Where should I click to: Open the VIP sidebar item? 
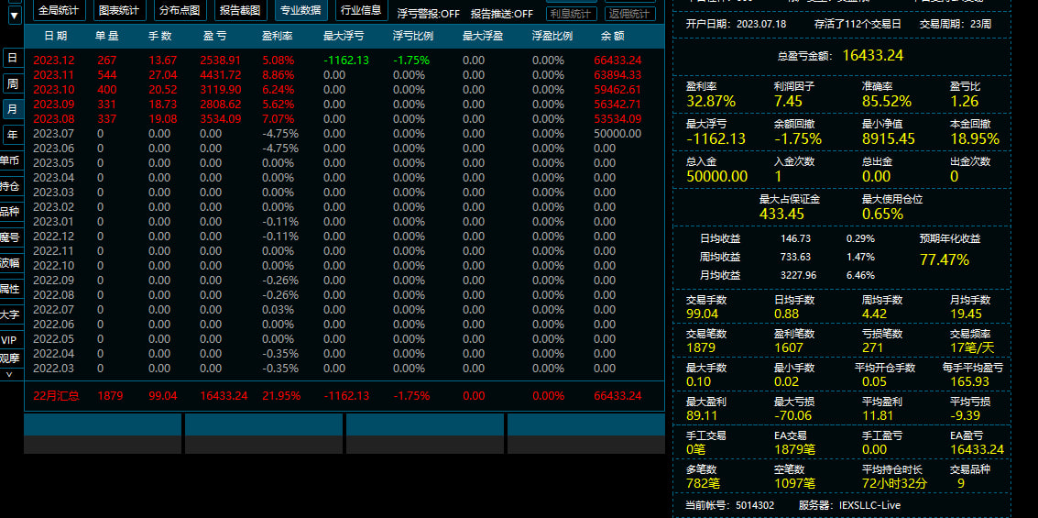click(9, 340)
